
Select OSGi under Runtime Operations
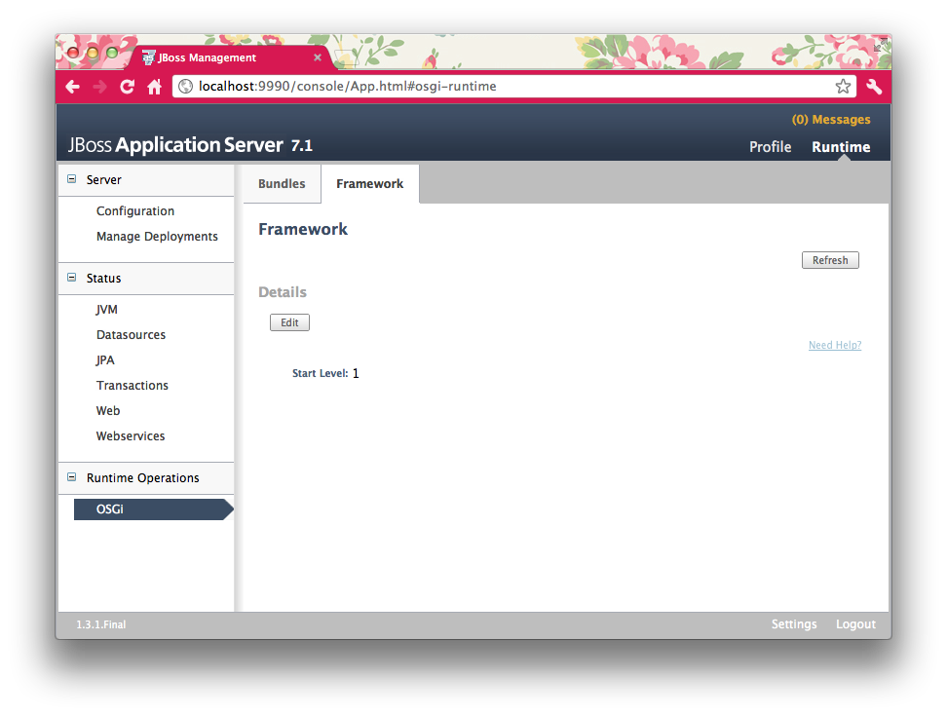click(153, 509)
